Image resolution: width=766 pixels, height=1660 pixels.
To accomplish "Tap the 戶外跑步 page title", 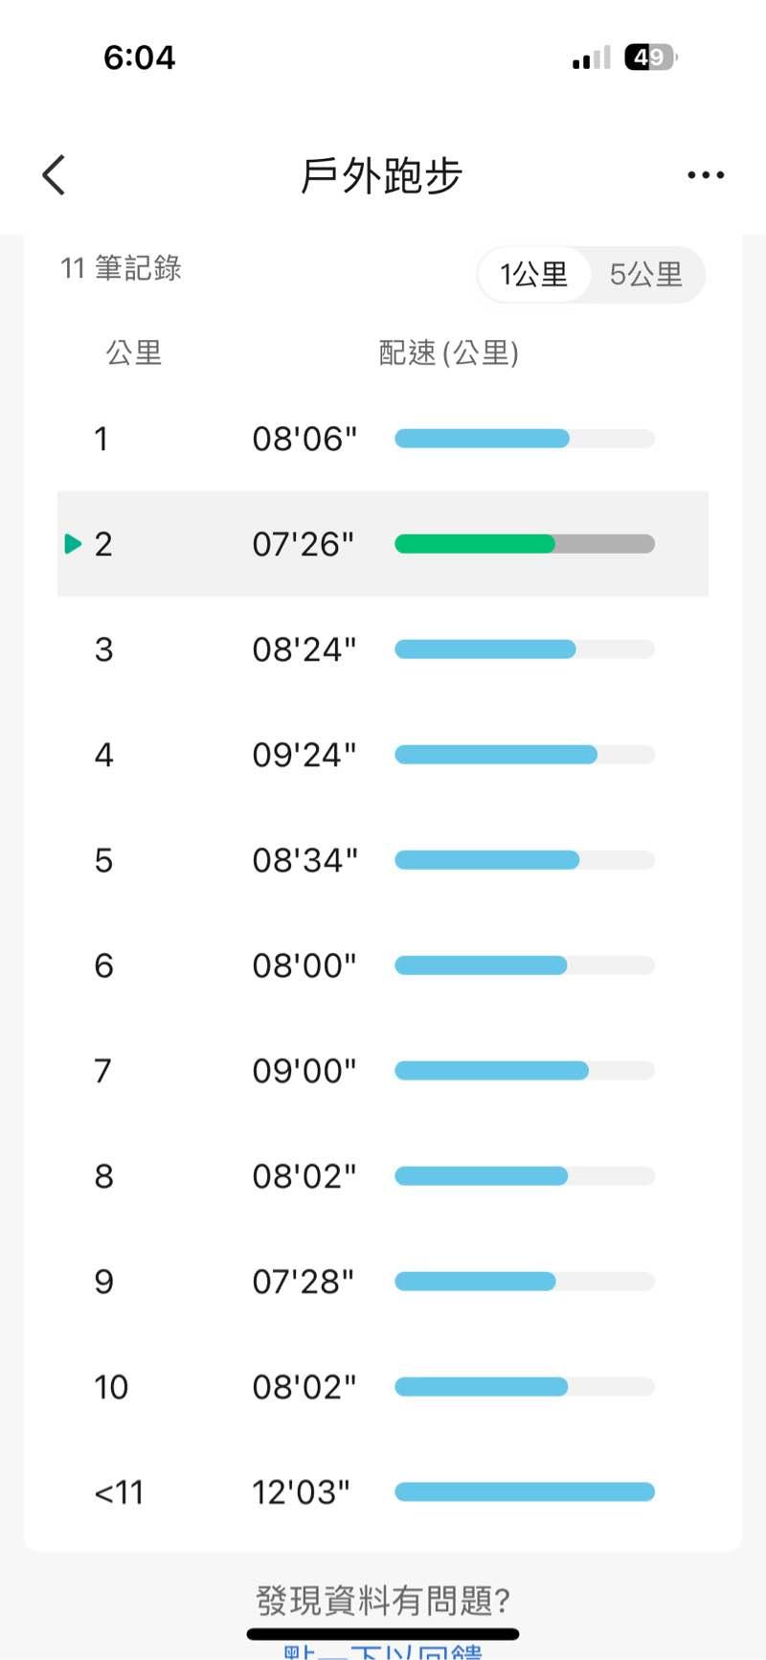I will tap(382, 176).
